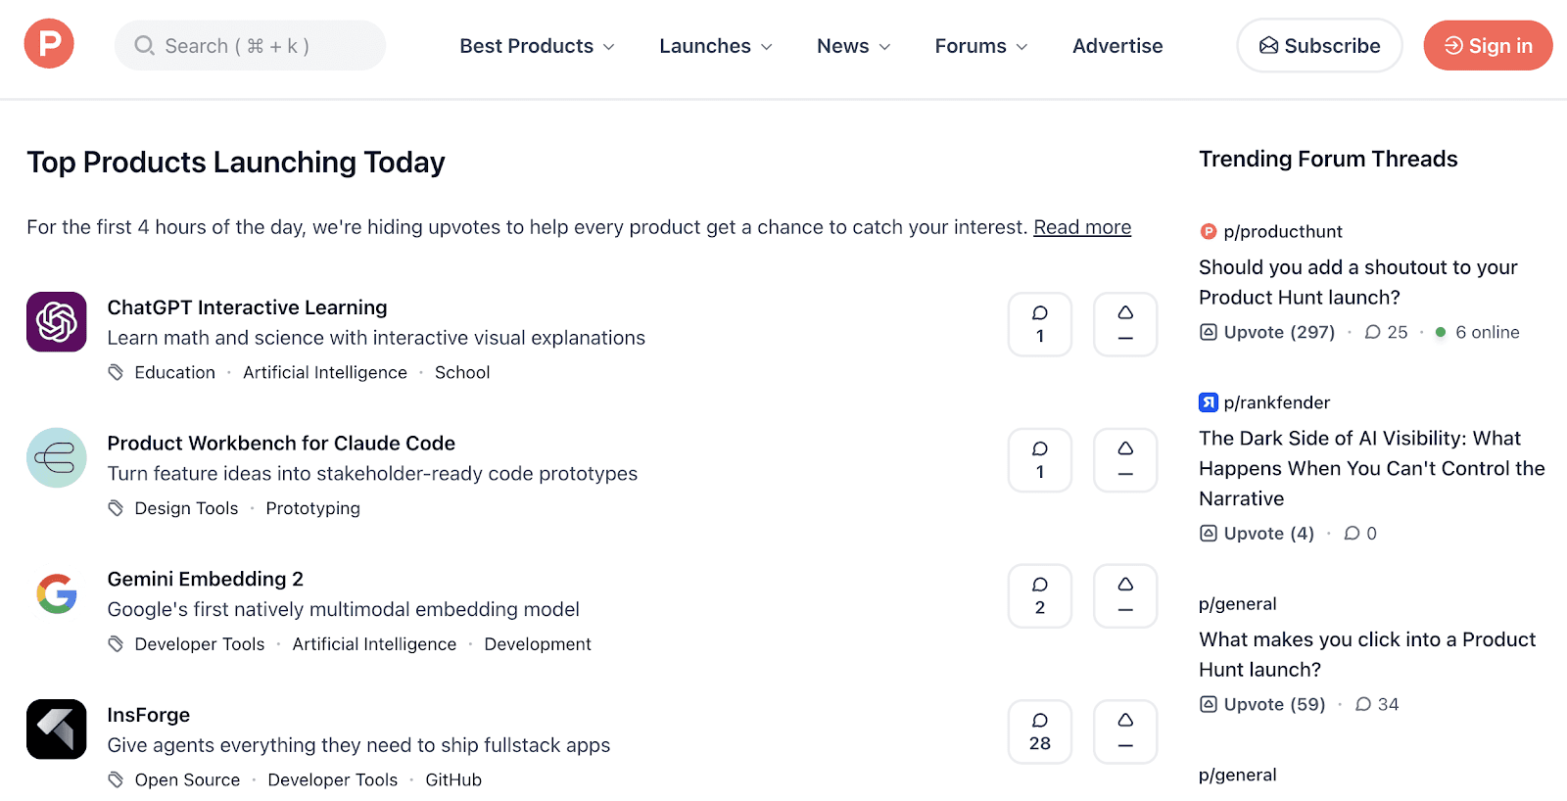Open the InsForge product icon
Screen dimensions: 1567x801
click(x=56, y=730)
